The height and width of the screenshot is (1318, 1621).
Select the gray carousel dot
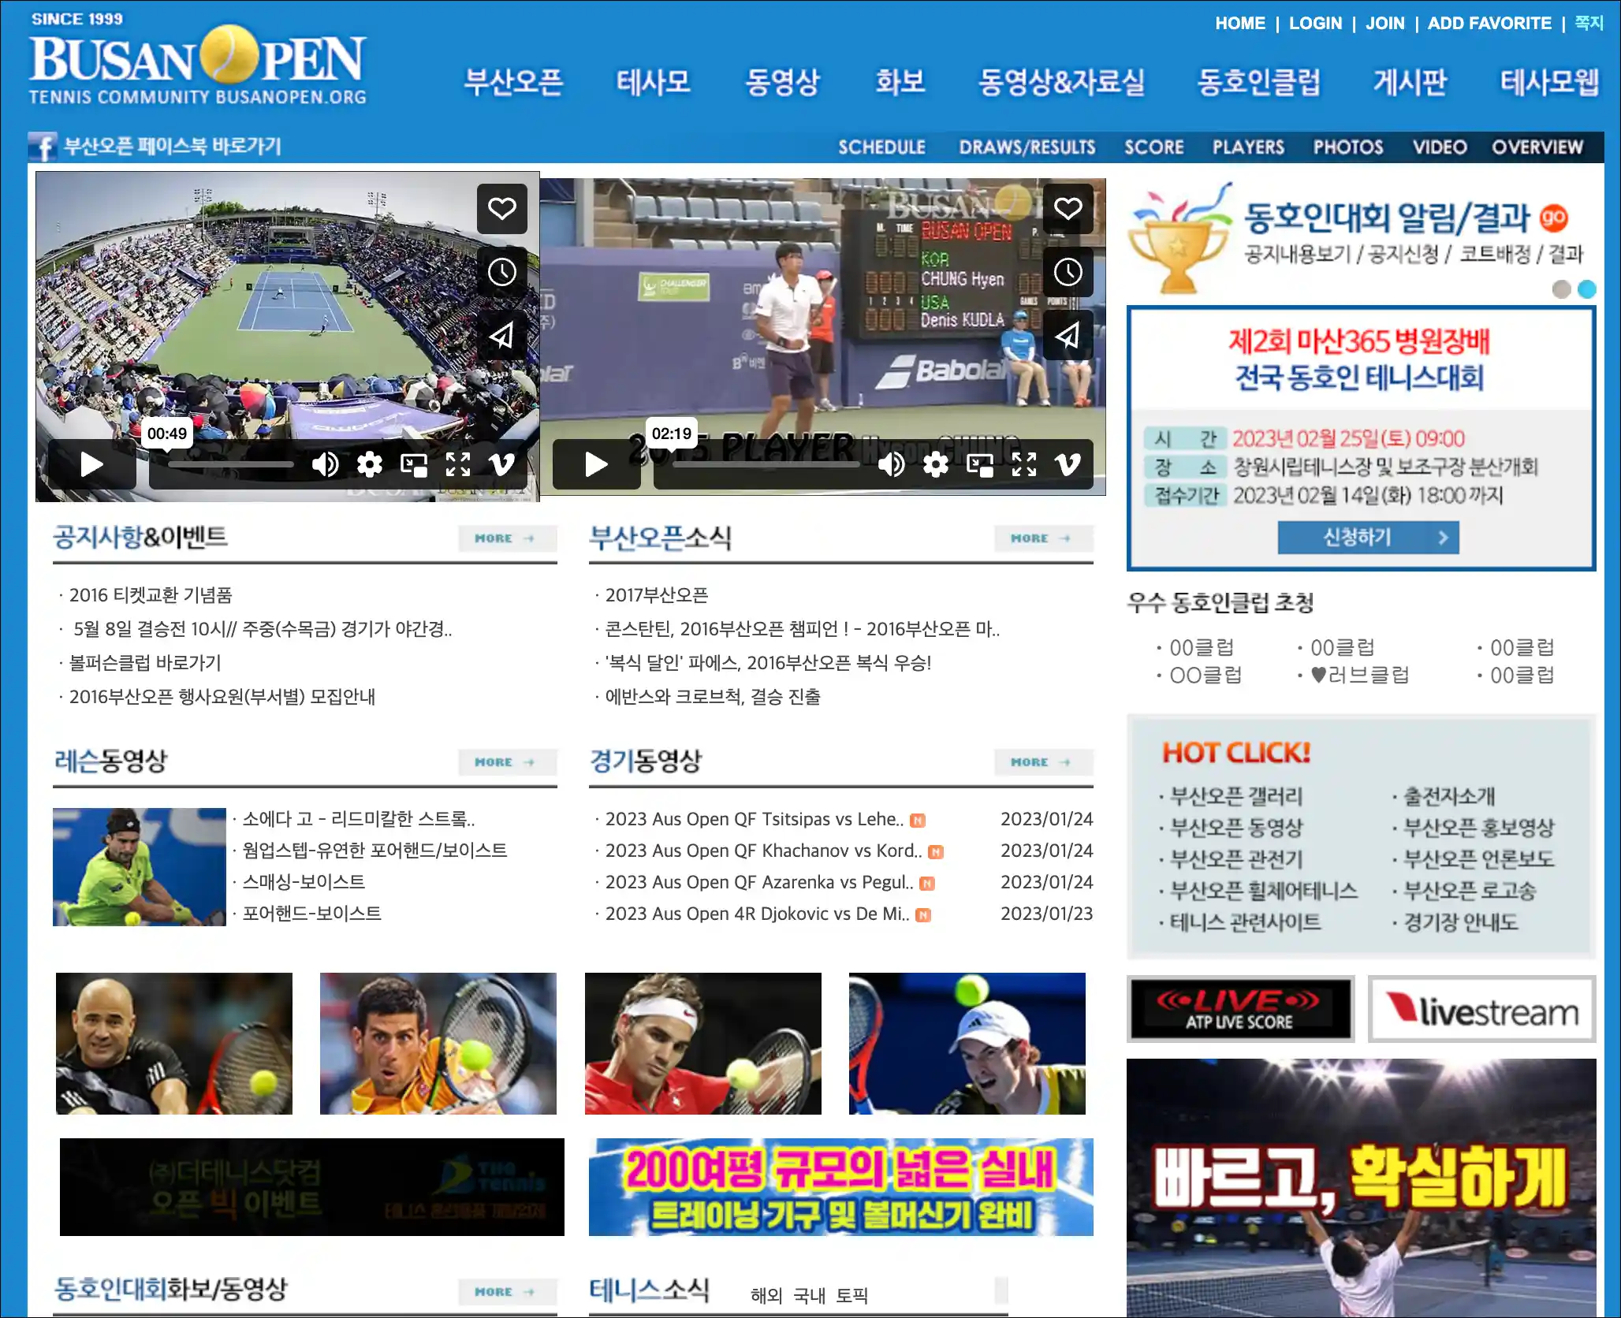1561,289
